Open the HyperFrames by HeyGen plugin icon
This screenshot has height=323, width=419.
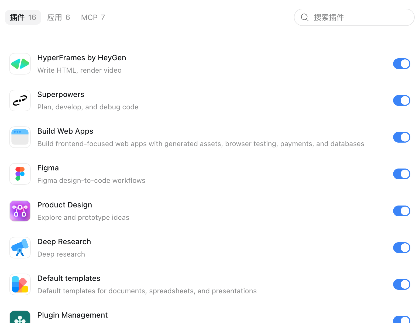[20, 64]
